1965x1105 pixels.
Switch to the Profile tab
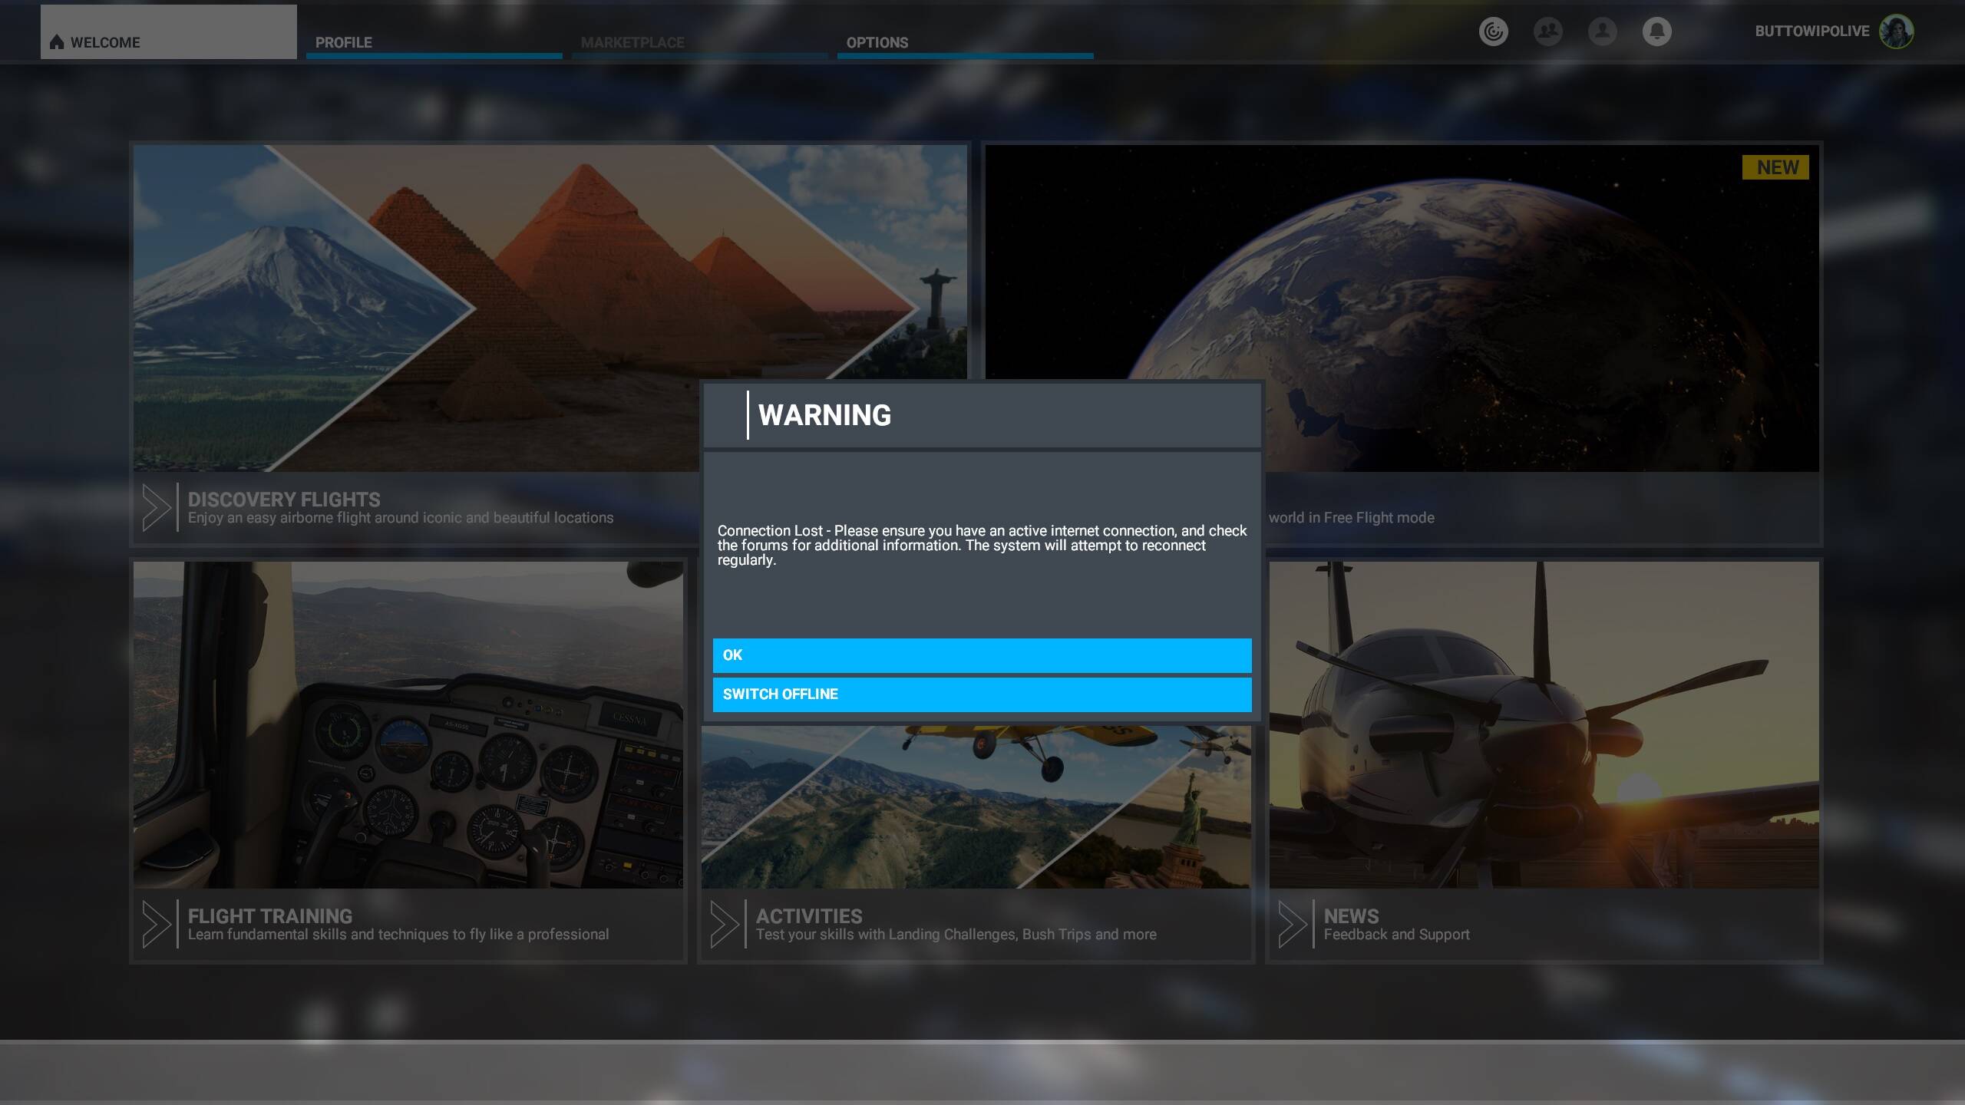point(344,42)
